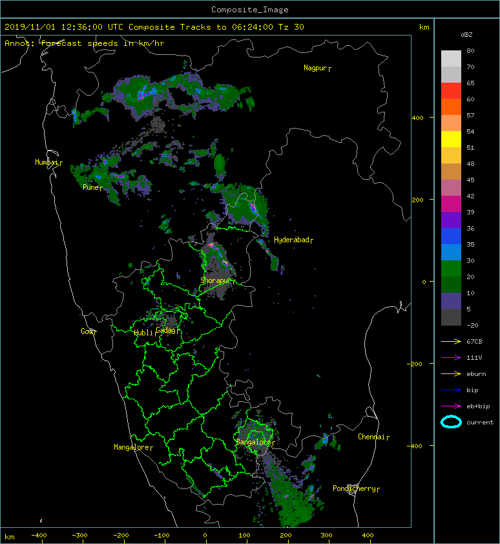Click the Mumbai city label
This screenshot has height=544, width=500.
tap(48, 162)
